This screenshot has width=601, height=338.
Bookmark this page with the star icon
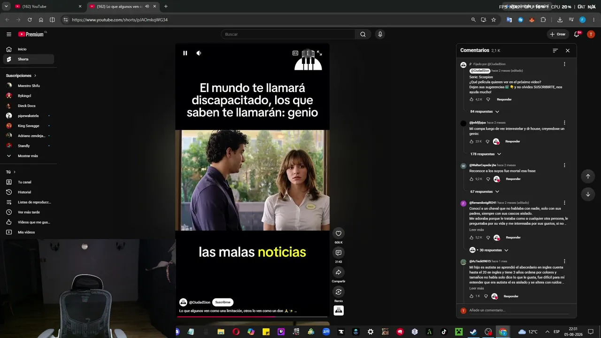point(493,20)
